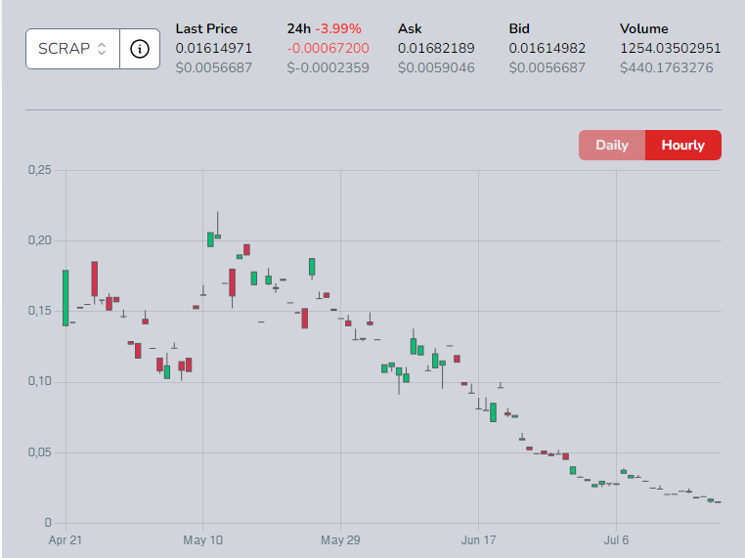Select the Ask price 0.01682189

(x=436, y=49)
